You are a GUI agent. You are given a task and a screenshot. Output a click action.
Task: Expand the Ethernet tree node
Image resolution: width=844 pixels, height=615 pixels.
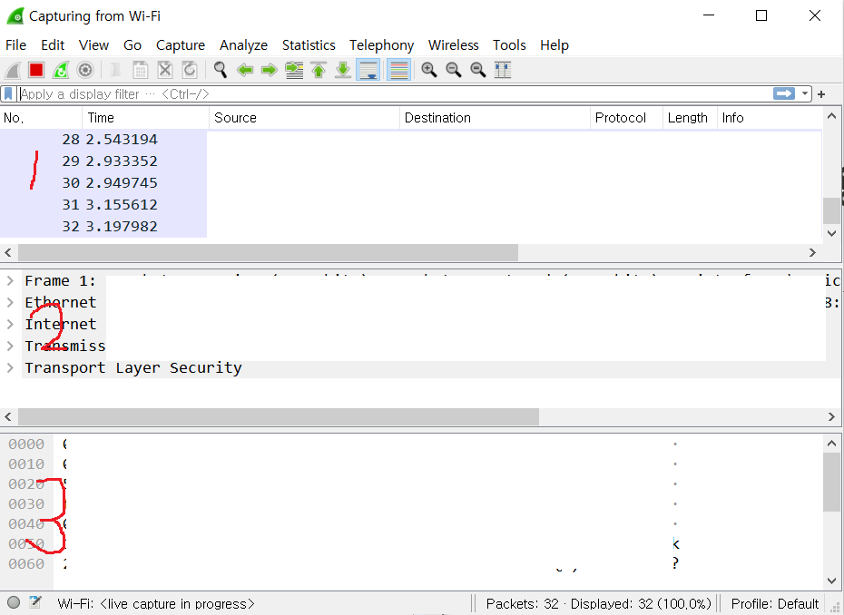(x=10, y=302)
